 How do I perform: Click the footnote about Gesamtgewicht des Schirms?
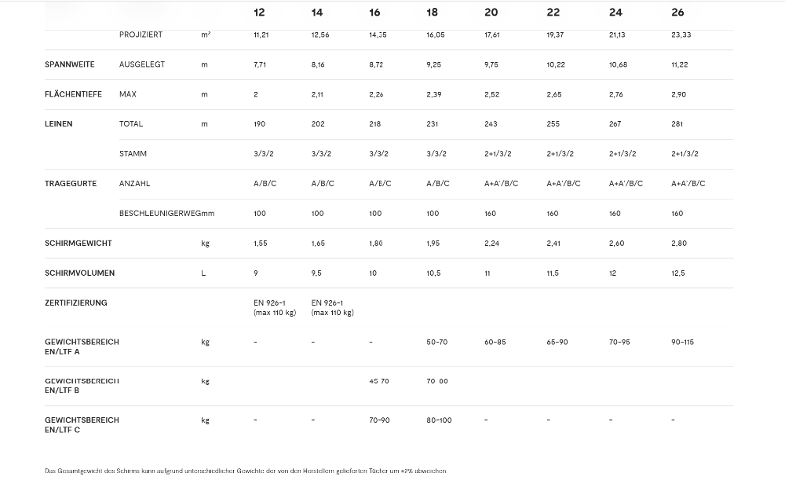tap(245, 471)
